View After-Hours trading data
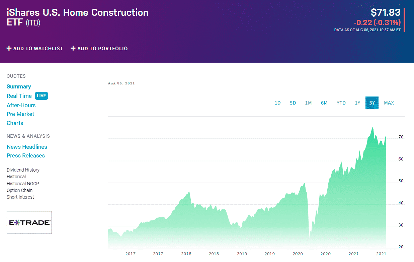The width and height of the screenshot is (414, 262). 21,105
